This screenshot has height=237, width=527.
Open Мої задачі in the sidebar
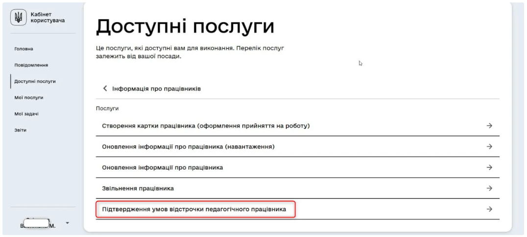(x=27, y=114)
